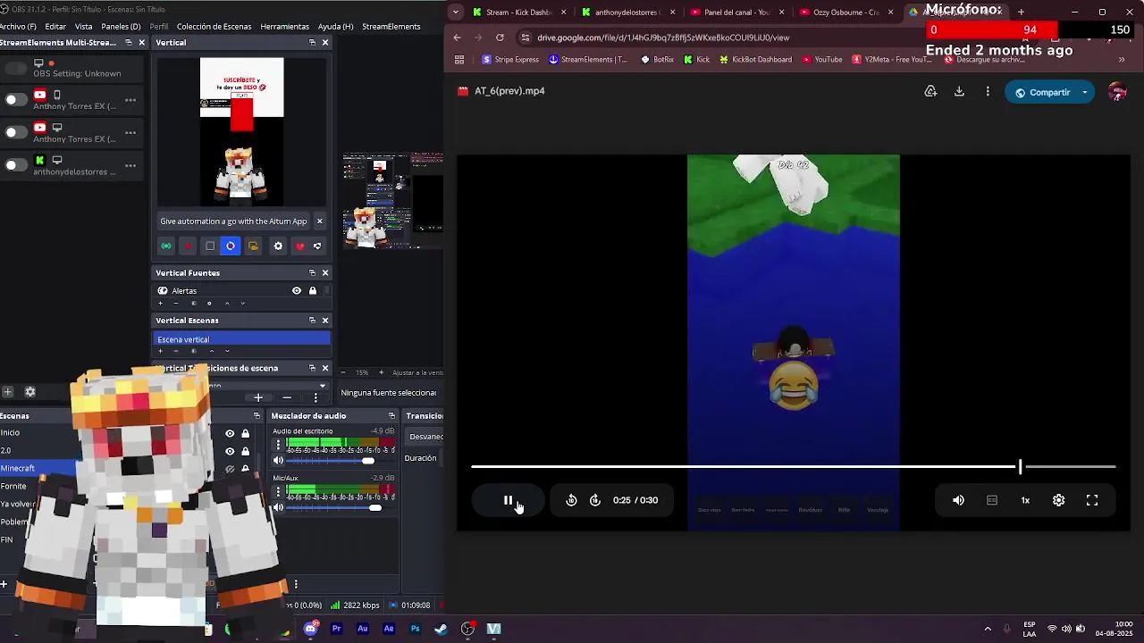Select Ajustar a la ventana zoom option
The width and height of the screenshot is (1144, 643).
417,372
